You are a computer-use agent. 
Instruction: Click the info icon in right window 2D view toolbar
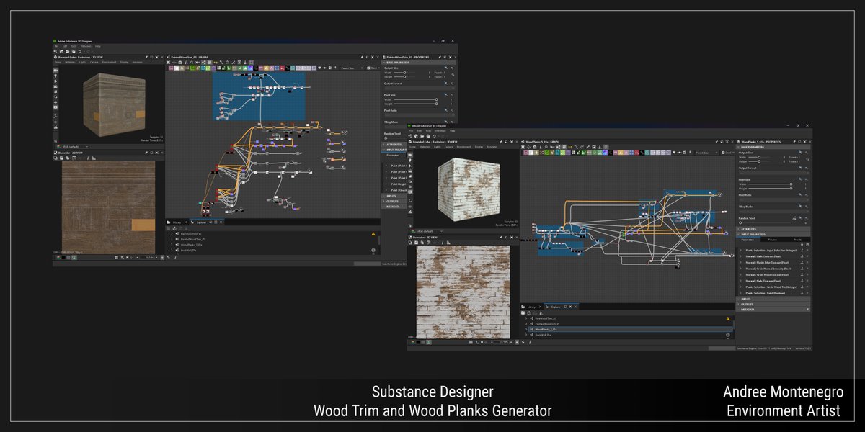tap(442, 243)
